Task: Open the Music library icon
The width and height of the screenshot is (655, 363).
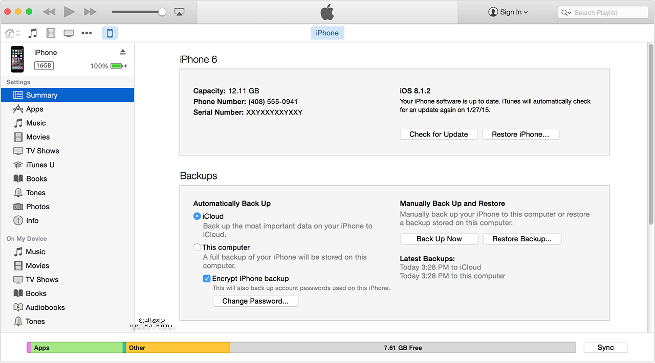Action: [33, 33]
